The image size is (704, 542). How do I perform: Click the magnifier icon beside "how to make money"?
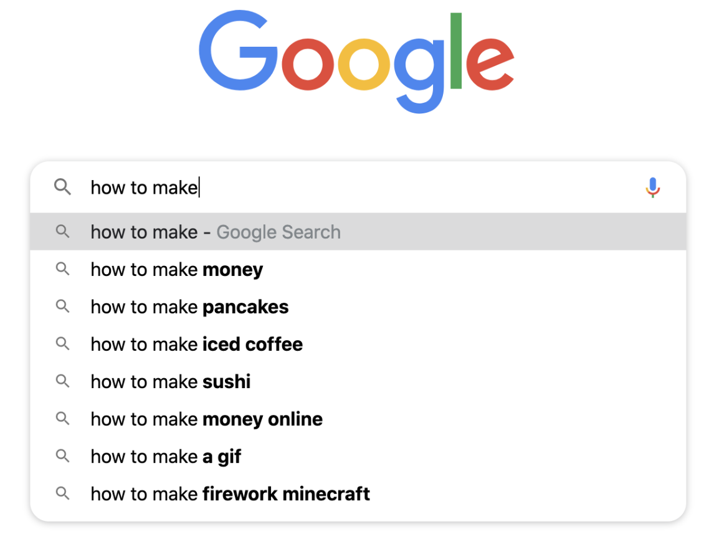62,269
